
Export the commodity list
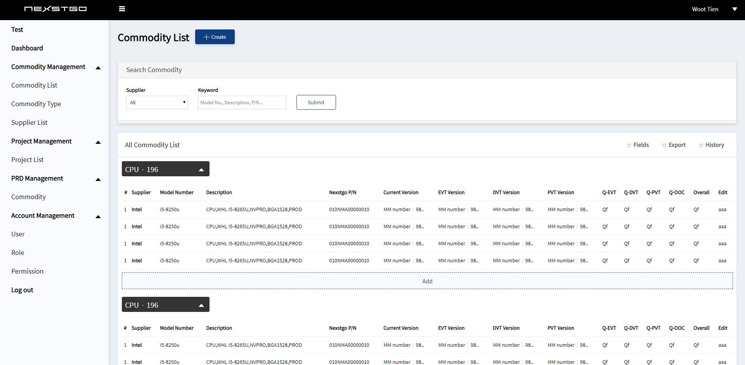coord(674,145)
